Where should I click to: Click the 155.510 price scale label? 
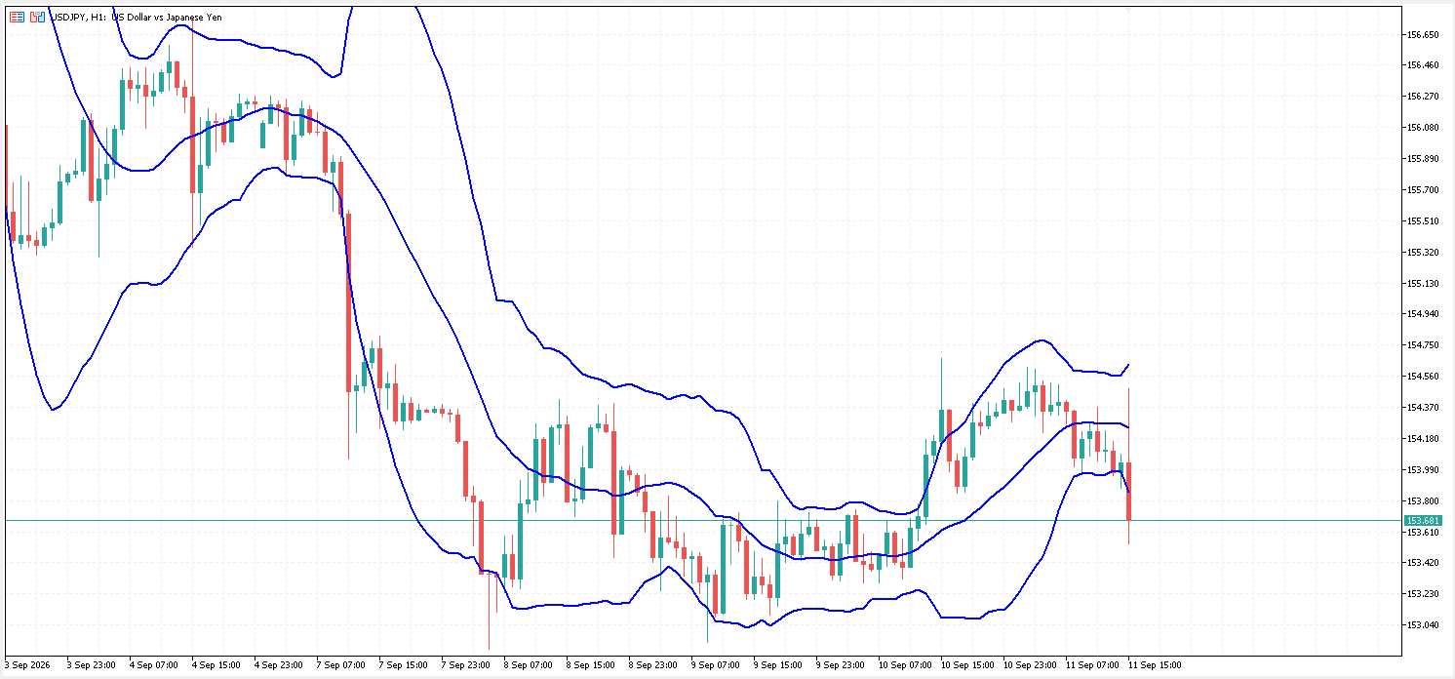pos(1424,221)
